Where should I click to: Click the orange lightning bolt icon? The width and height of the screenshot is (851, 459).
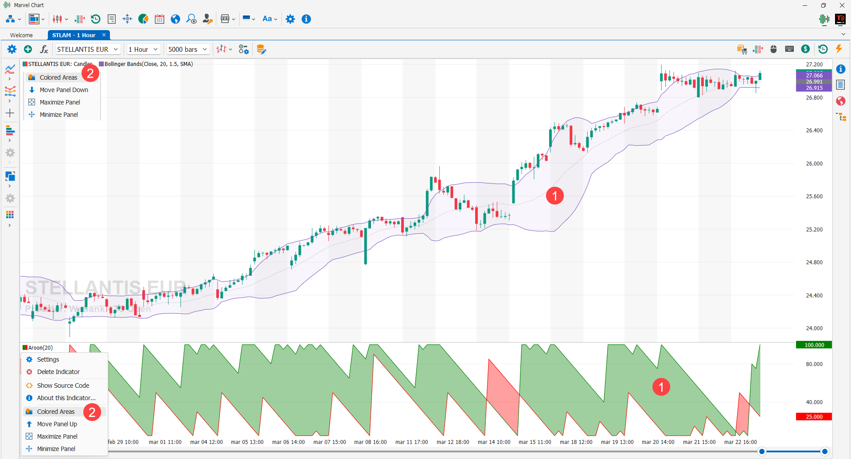point(839,49)
